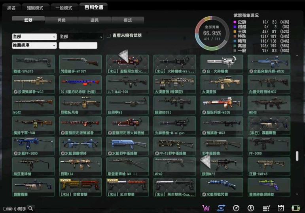Select the 武器 sub-tab
The height and width of the screenshot is (213, 305).
(28, 20)
